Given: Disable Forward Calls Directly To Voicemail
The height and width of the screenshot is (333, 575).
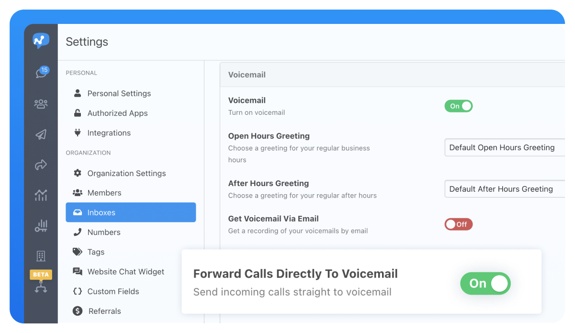Looking at the screenshot, I should tap(485, 283).
